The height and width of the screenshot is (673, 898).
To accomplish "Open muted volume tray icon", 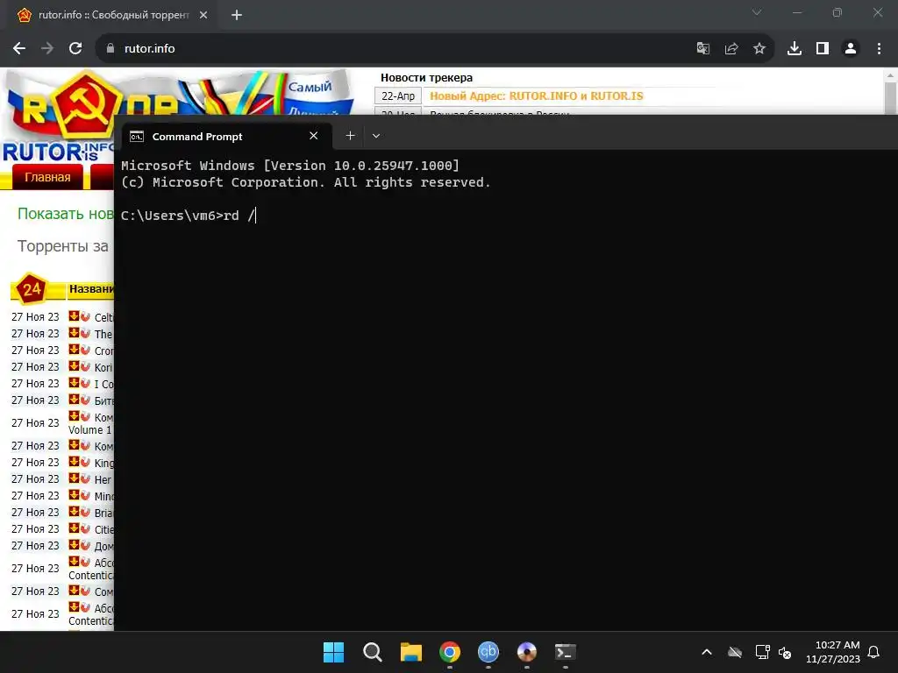I will (x=785, y=652).
